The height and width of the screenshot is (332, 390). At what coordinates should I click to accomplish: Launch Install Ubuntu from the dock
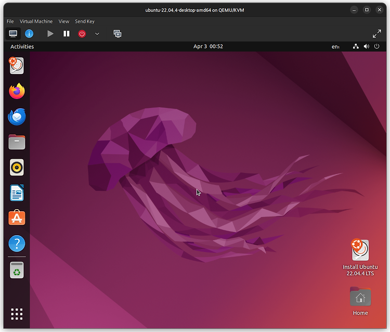[x=17, y=66]
